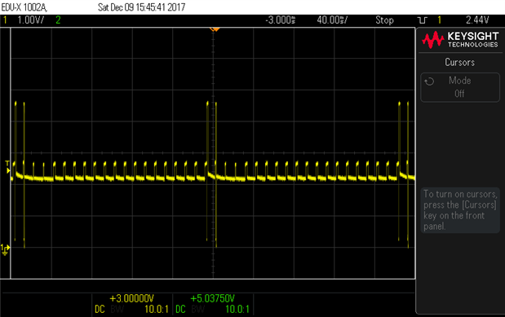
Task: Open the 1.00V/ vertical scale setting
Action: click(31, 20)
